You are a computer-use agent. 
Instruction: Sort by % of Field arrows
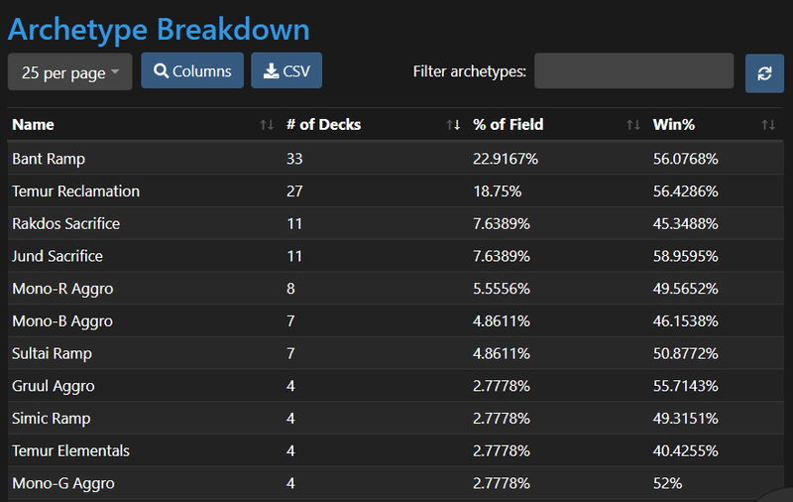tap(633, 125)
